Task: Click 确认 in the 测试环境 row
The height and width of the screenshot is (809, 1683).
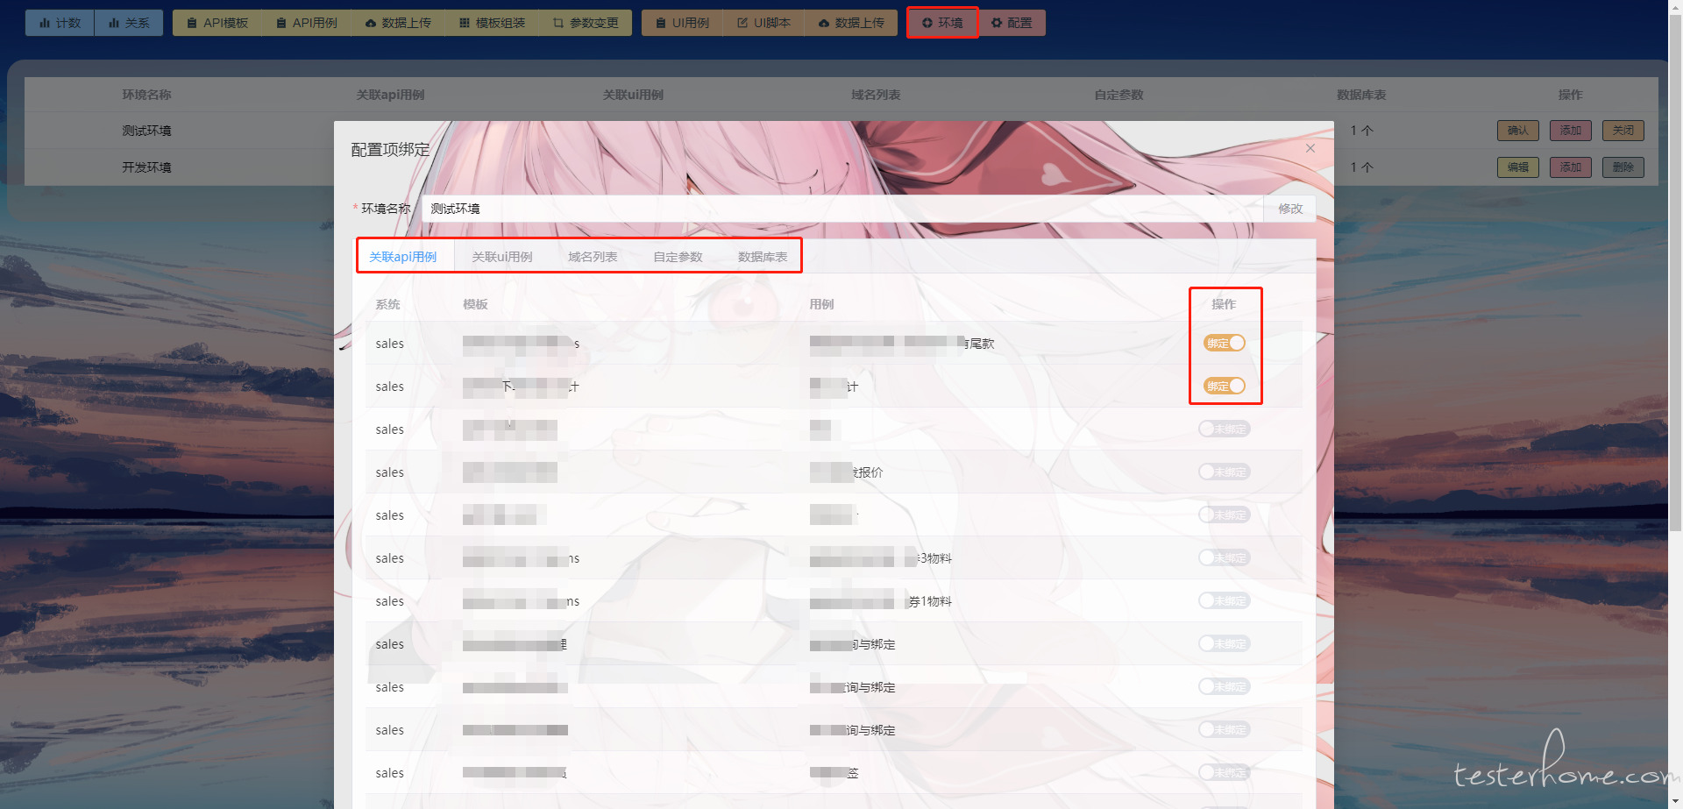Action: (1518, 131)
